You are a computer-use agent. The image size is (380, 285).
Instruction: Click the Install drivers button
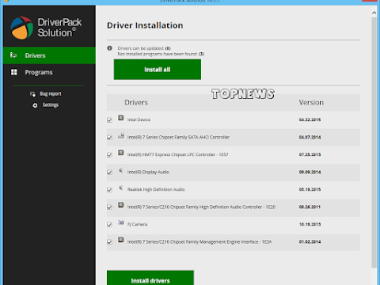coord(150,278)
